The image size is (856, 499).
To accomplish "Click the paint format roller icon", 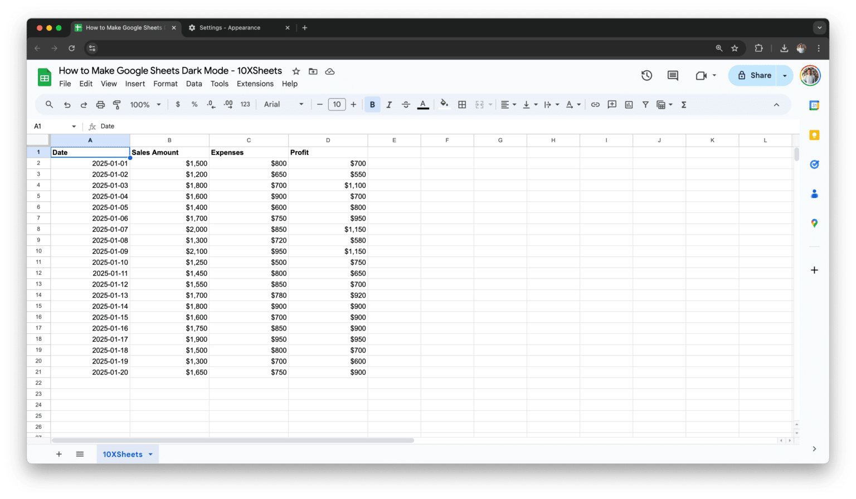I will [x=117, y=104].
